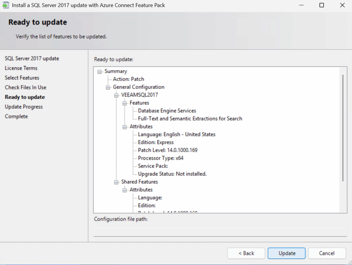Select the General Configuration label
Viewport: 352px width, 265px height.
139,87
